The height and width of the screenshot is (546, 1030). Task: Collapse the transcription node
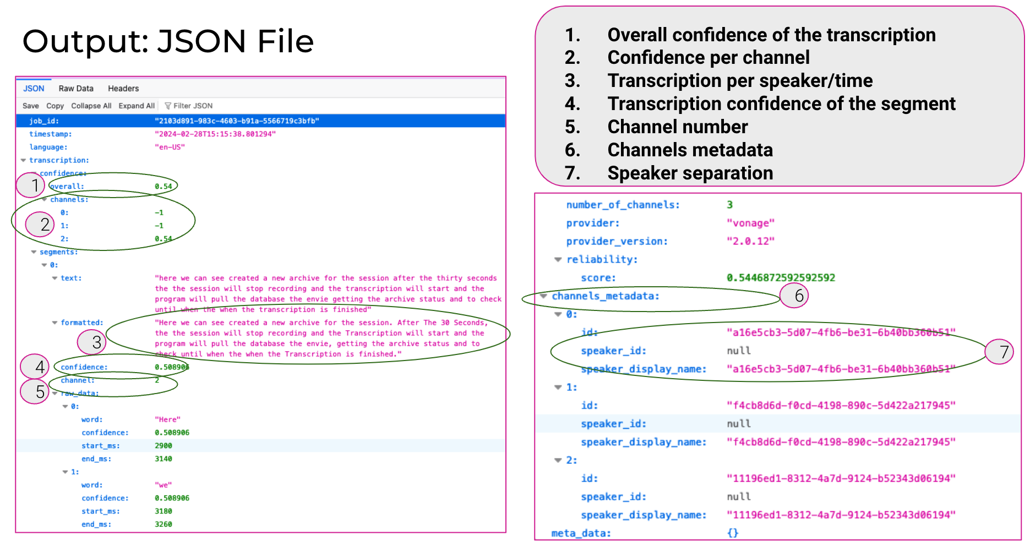[23, 160]
